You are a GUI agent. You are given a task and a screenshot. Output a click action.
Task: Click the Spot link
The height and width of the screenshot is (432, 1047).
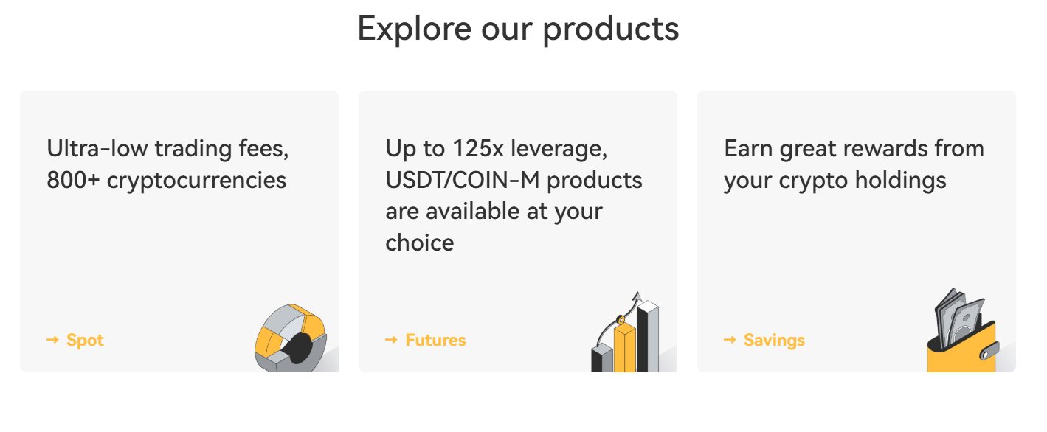pyautogui.click(x=85, y=340)
